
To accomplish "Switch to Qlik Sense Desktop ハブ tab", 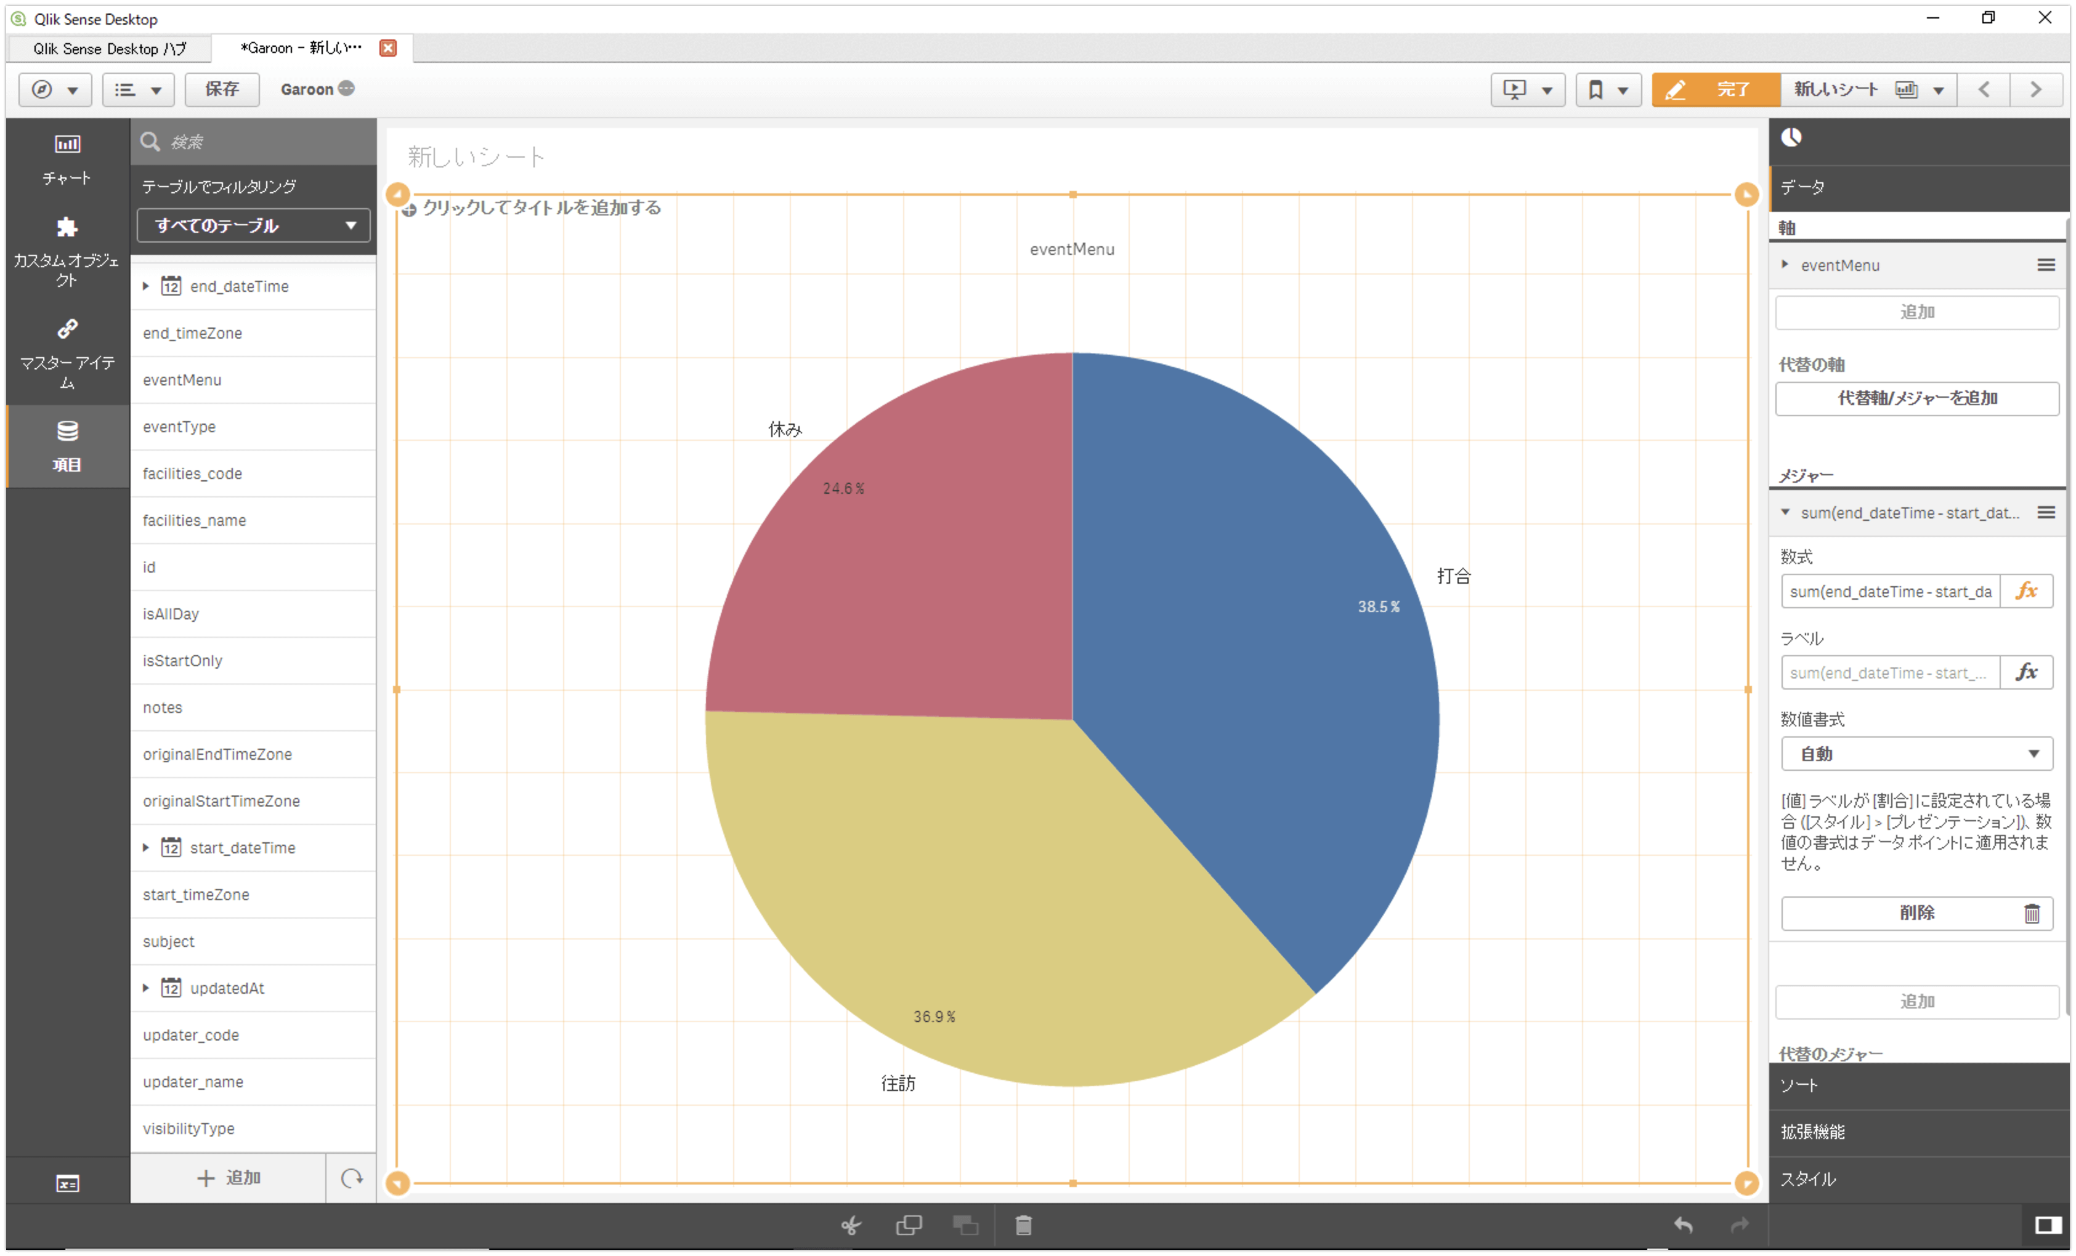I will pyautogui.click(x=110, y=49).
